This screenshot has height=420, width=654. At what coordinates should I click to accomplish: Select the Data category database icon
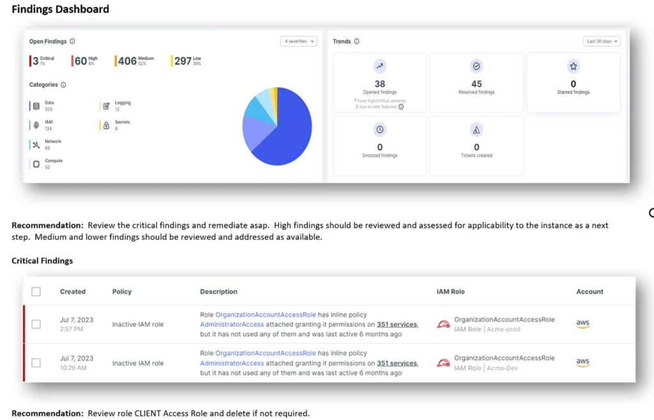(x=36, y=106)
